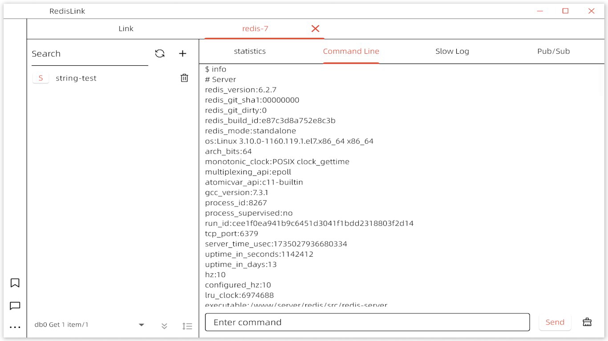Add a new key with plus icon
This screenshot has height=341, width=608.
[182, 54]
